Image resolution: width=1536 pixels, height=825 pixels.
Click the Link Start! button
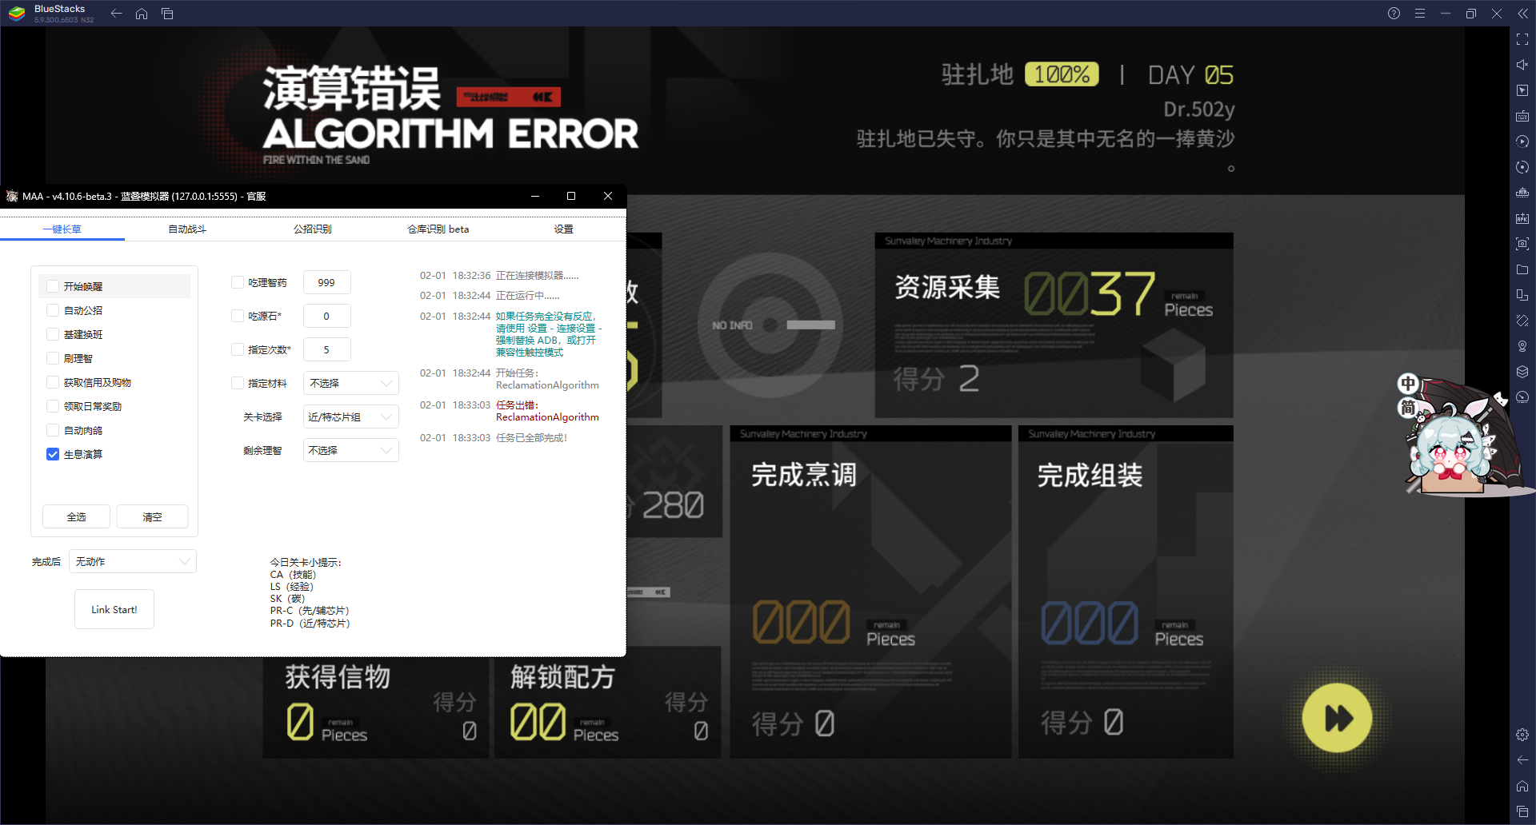coord(114,609)
